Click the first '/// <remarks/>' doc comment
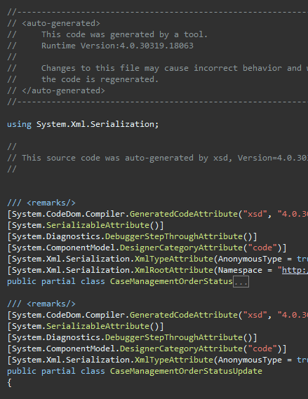 41,203
